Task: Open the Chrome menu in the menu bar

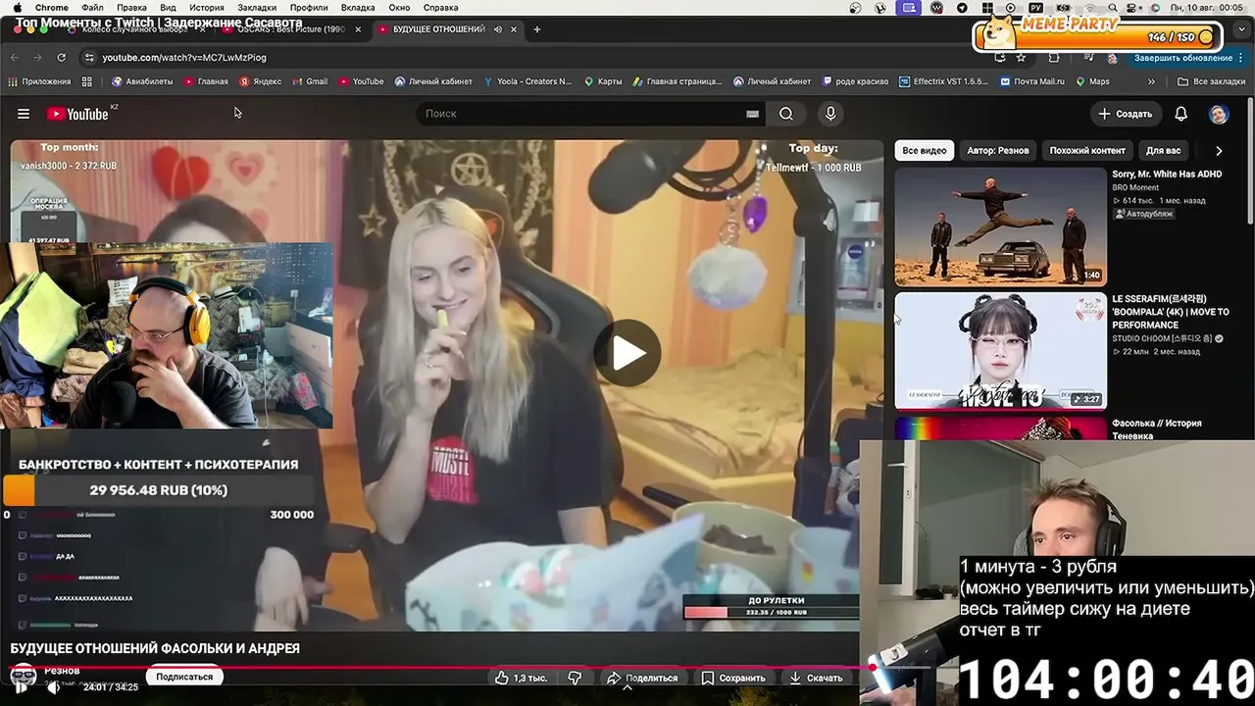Action: [x=52, y=8]
